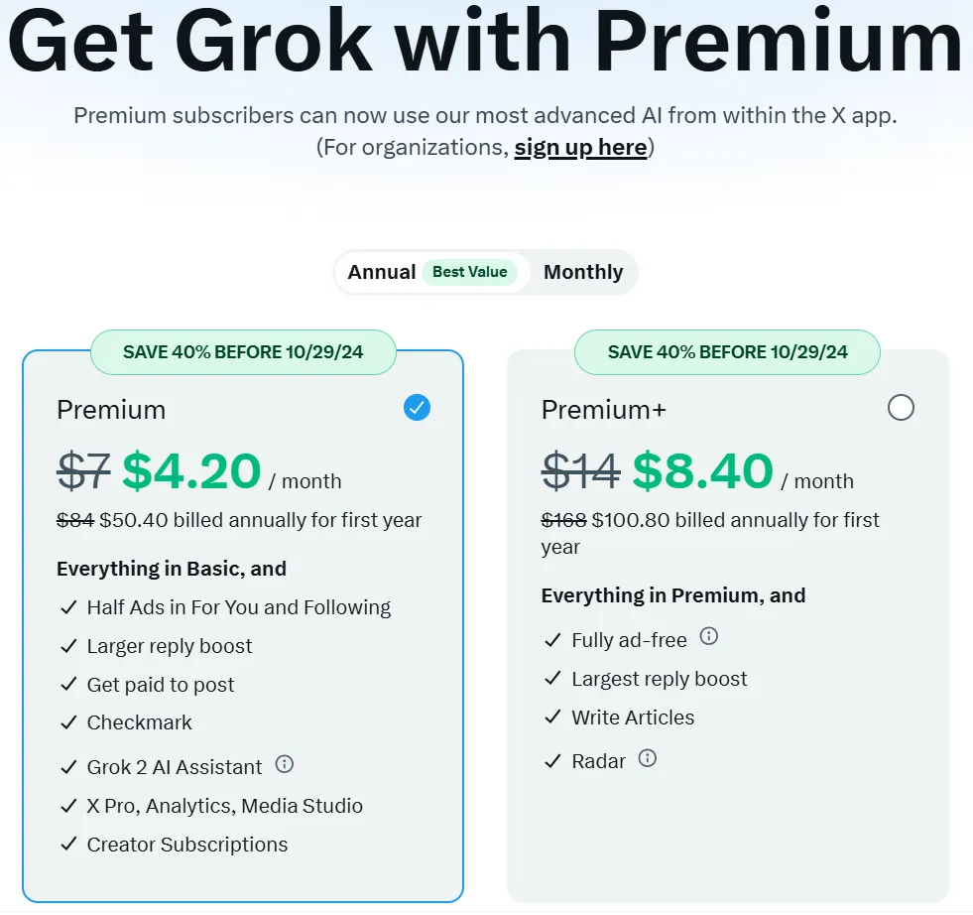Click info icon next to Fully ad-free
This screenshot has width=973, height=915.
coord(708,636)
